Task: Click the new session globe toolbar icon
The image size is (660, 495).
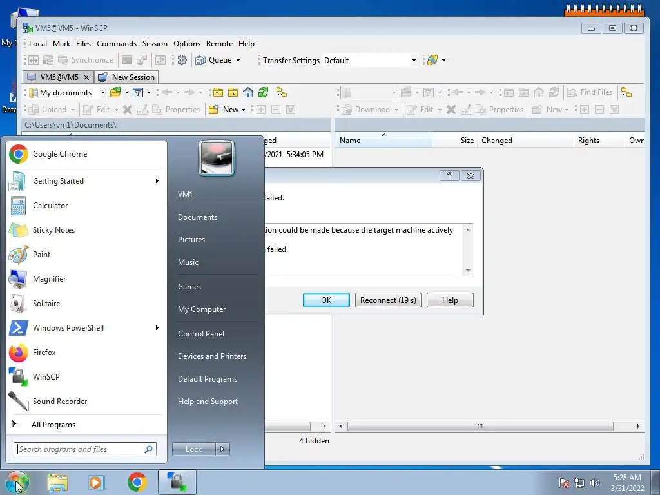Action: [432, 60]
